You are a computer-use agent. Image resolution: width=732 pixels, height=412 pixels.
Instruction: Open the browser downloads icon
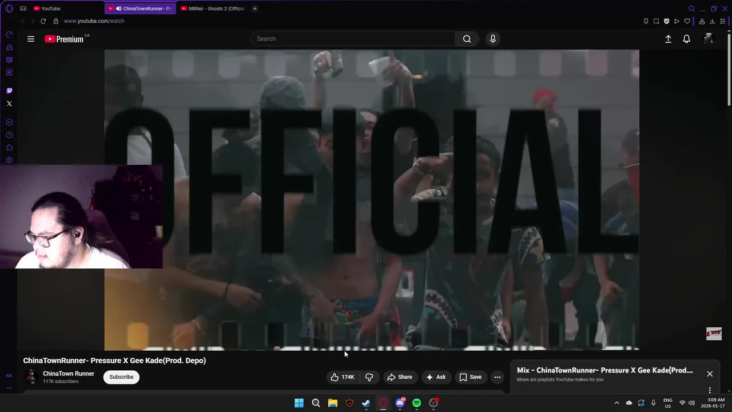(x=712, y=21)
